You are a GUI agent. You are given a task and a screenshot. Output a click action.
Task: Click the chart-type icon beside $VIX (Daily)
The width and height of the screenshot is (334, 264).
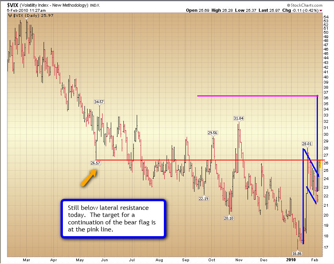click(x=10, y=15)
